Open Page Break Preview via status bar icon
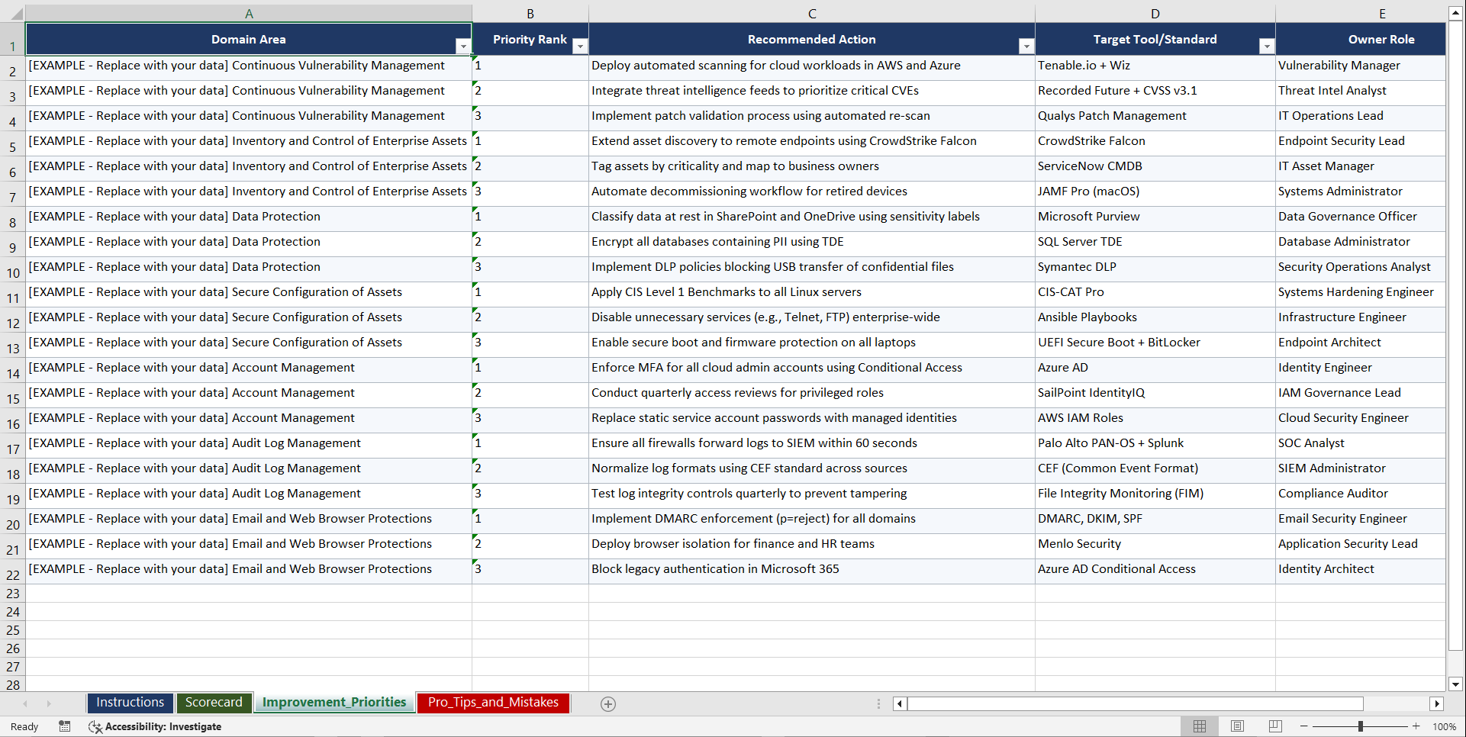Screen dimensions: 1466x737 click(1275, 726)
